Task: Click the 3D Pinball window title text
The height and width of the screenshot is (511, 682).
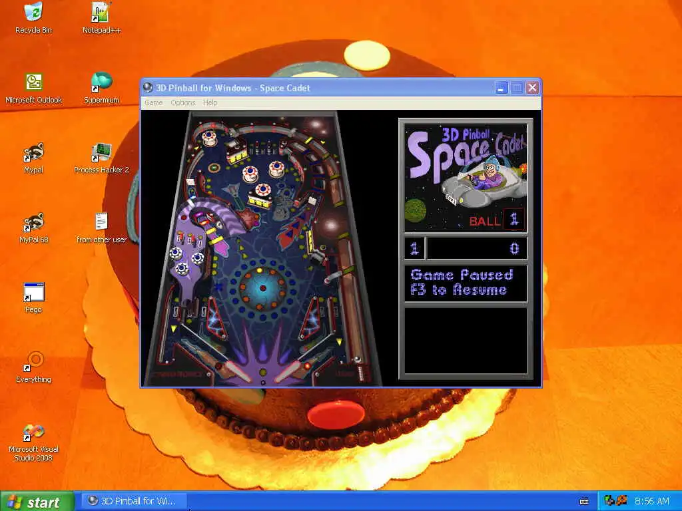Action: click(233, 88)
